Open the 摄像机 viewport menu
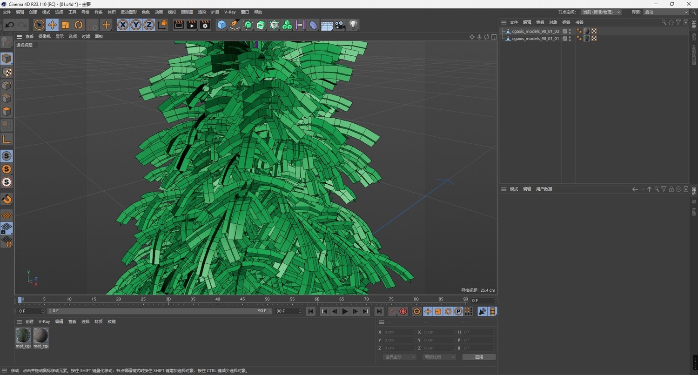This screenshot has width=698, height=375. click(44, 36)
